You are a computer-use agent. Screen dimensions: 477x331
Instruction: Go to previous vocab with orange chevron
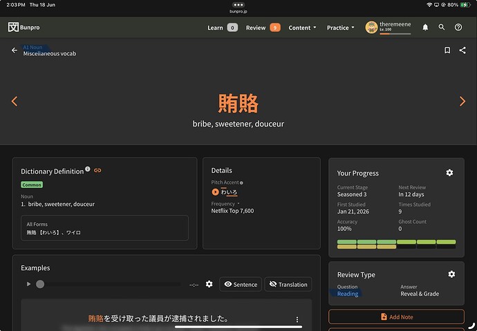[x=15, y=101]
